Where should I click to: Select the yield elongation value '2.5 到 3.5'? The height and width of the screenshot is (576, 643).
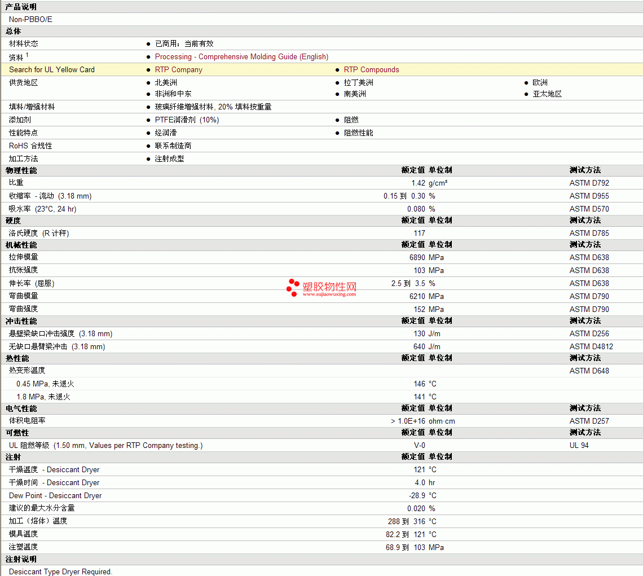pos(408,284)
